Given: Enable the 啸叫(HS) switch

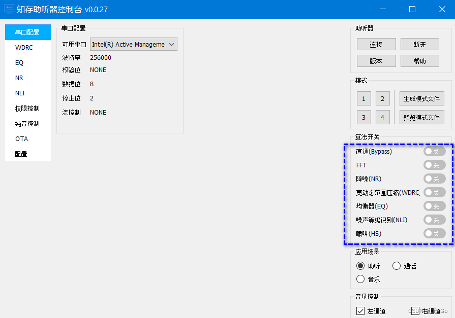Looking at the screenshot, I should 434,233.
